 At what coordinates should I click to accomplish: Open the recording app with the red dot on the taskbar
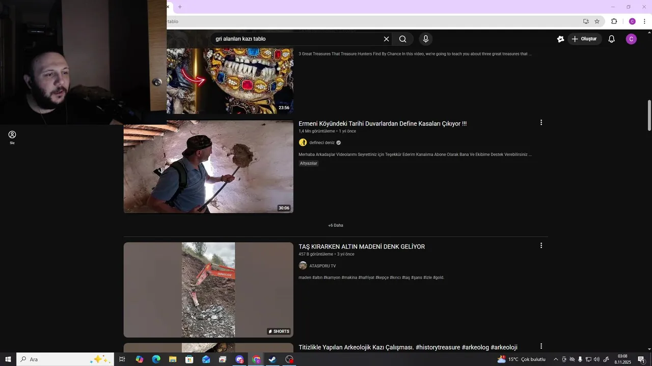pos(289,359)
